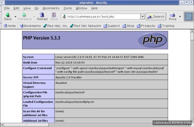Open the Help menu

tap(94, 8)
